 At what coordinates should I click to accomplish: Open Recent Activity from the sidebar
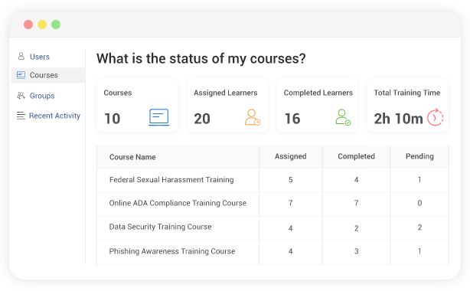click(54, 116)
